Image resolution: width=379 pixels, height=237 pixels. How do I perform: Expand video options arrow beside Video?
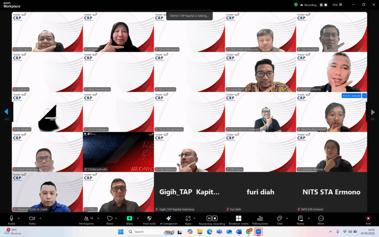pyautogui.click(x=40, y=218)
